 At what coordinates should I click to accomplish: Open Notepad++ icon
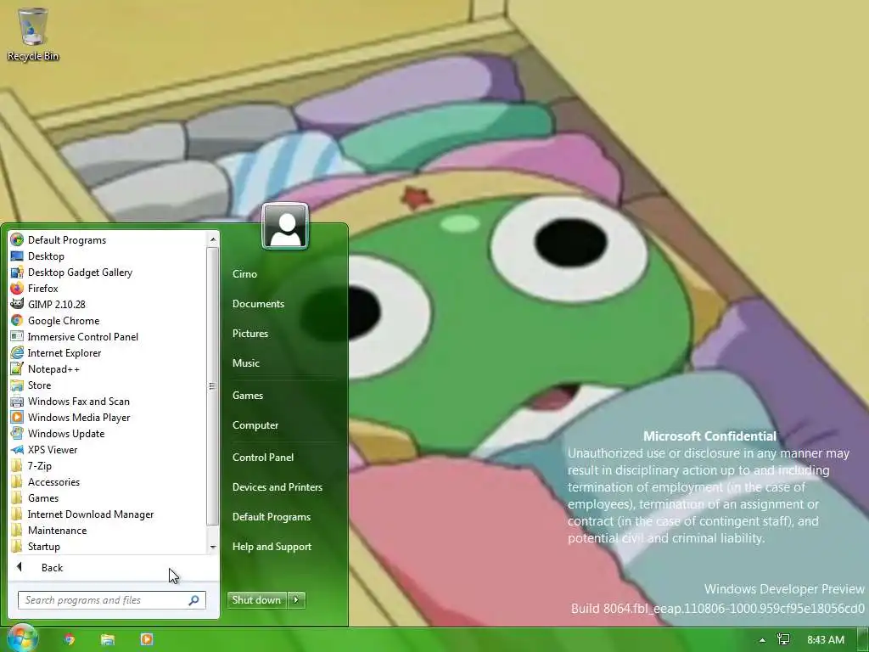click(17, 368)
